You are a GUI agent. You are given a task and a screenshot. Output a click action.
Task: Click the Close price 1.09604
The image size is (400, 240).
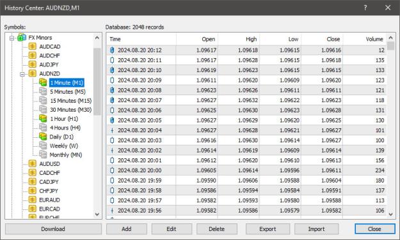pyautogui.click(x=331, y=181)
